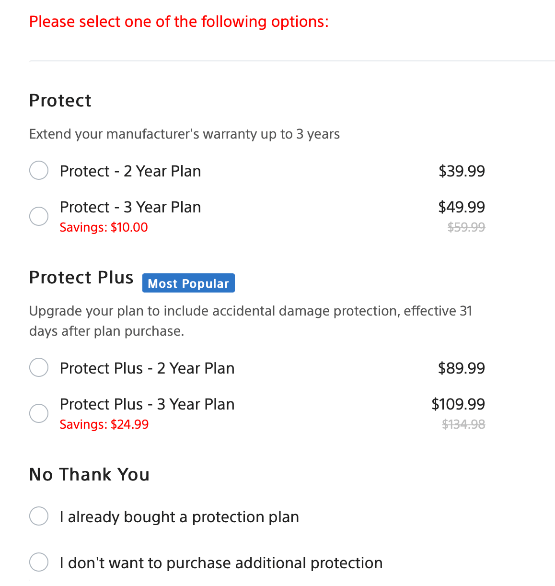Click the 'Protect' section heading

[x=60, y=101]
